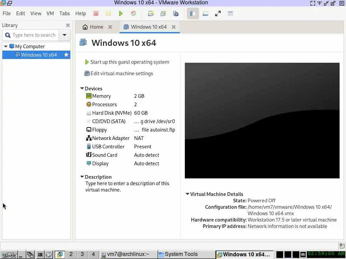The image size is (346, 259).
Task: Click the Processors device entry
Action: tap(101, 105)
